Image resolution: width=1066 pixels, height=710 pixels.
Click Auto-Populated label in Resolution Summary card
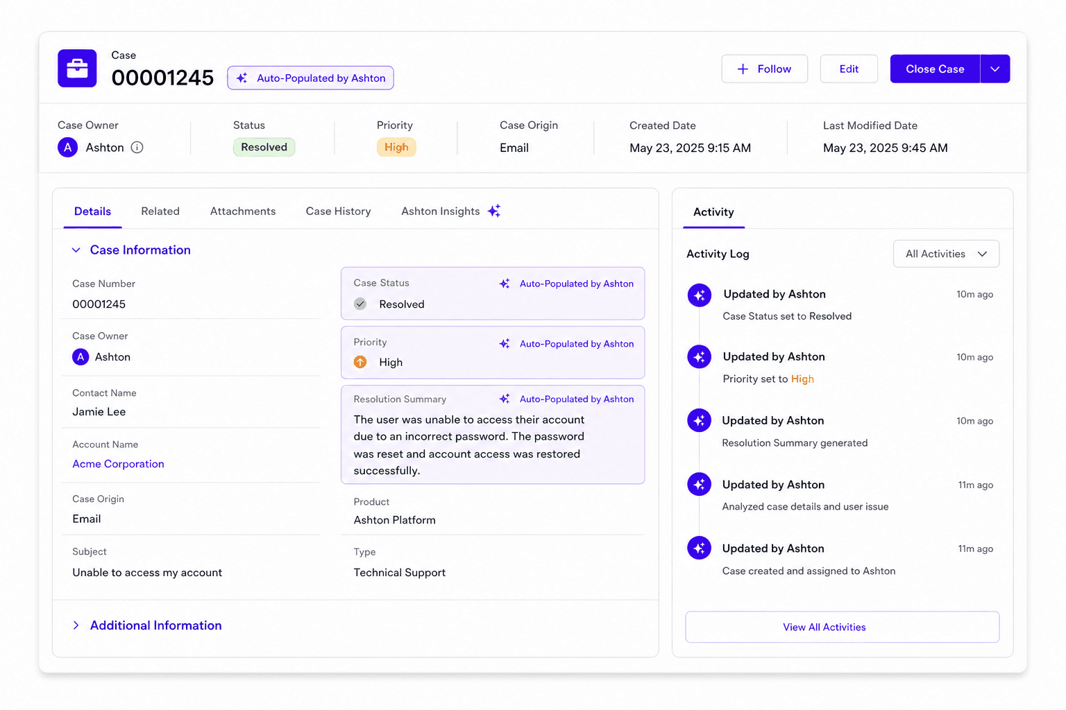[x=577, y=399]
